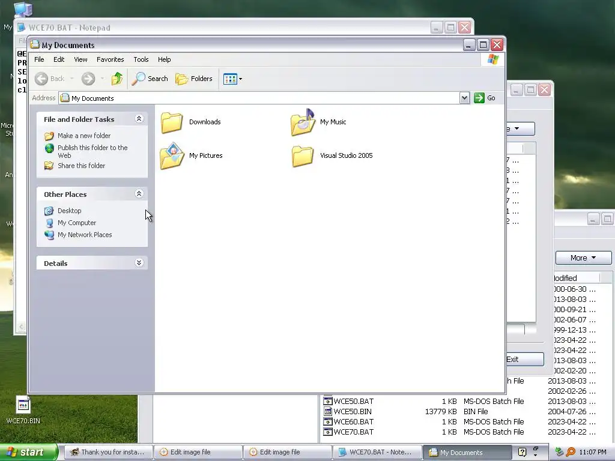This screenshot has height=461, width=615.
Task: Click the Share this folder icon
Action: coord(49,166)
